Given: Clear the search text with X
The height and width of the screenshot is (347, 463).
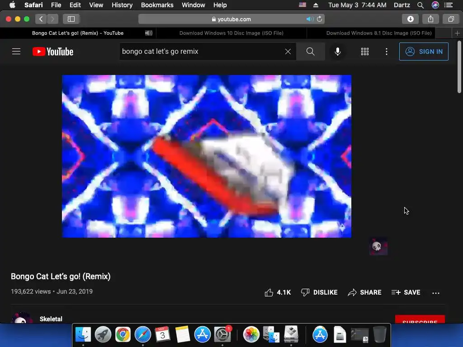Looking at the screenshot, I should click(288, 52).
